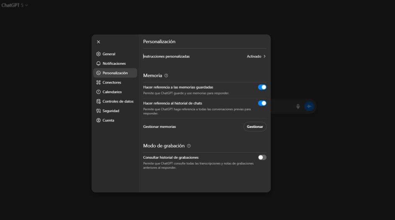Toggle Hacer referencia al historial de chats
The width and height of the screenshot is (395, 220).
(262, 103)
